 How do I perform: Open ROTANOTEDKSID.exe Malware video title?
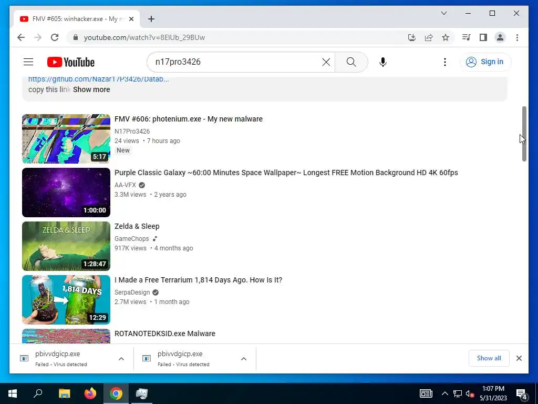coord(164,334)
